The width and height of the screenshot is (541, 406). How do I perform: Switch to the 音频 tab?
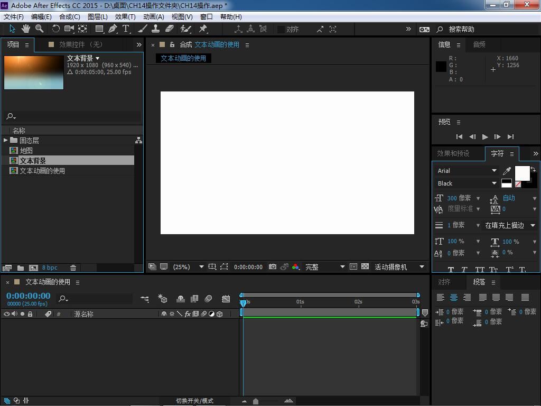coord(479,44)
